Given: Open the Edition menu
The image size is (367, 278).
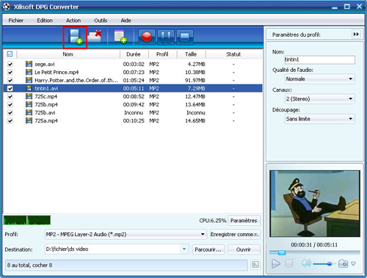Looking at the screenshot, I should coord(45,21).
